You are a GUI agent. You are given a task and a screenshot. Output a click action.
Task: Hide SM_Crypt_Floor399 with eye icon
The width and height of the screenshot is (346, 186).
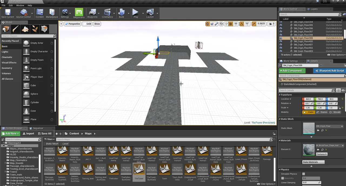tap(281, 38)
